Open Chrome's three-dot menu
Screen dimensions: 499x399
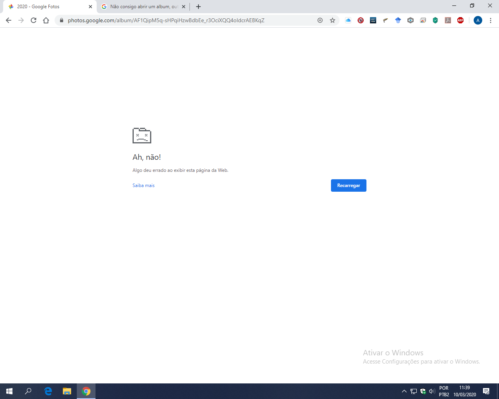(x=490, y=20)
